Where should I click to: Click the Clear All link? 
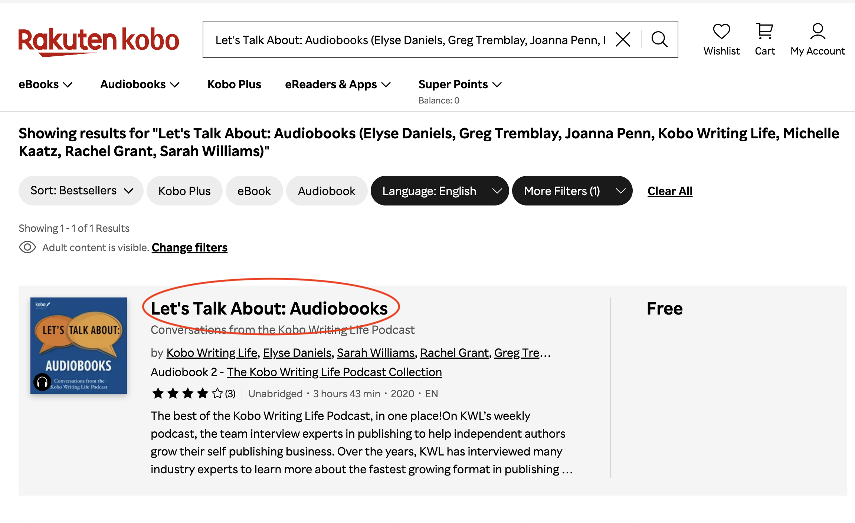tap(670, 191)
